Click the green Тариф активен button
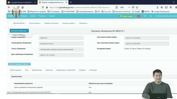The width and height of the screenshot is (177, 99). point(127,16)
